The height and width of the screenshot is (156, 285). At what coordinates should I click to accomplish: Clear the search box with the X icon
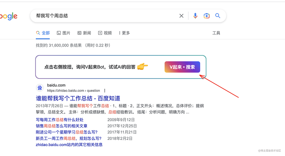coord(181,16)
